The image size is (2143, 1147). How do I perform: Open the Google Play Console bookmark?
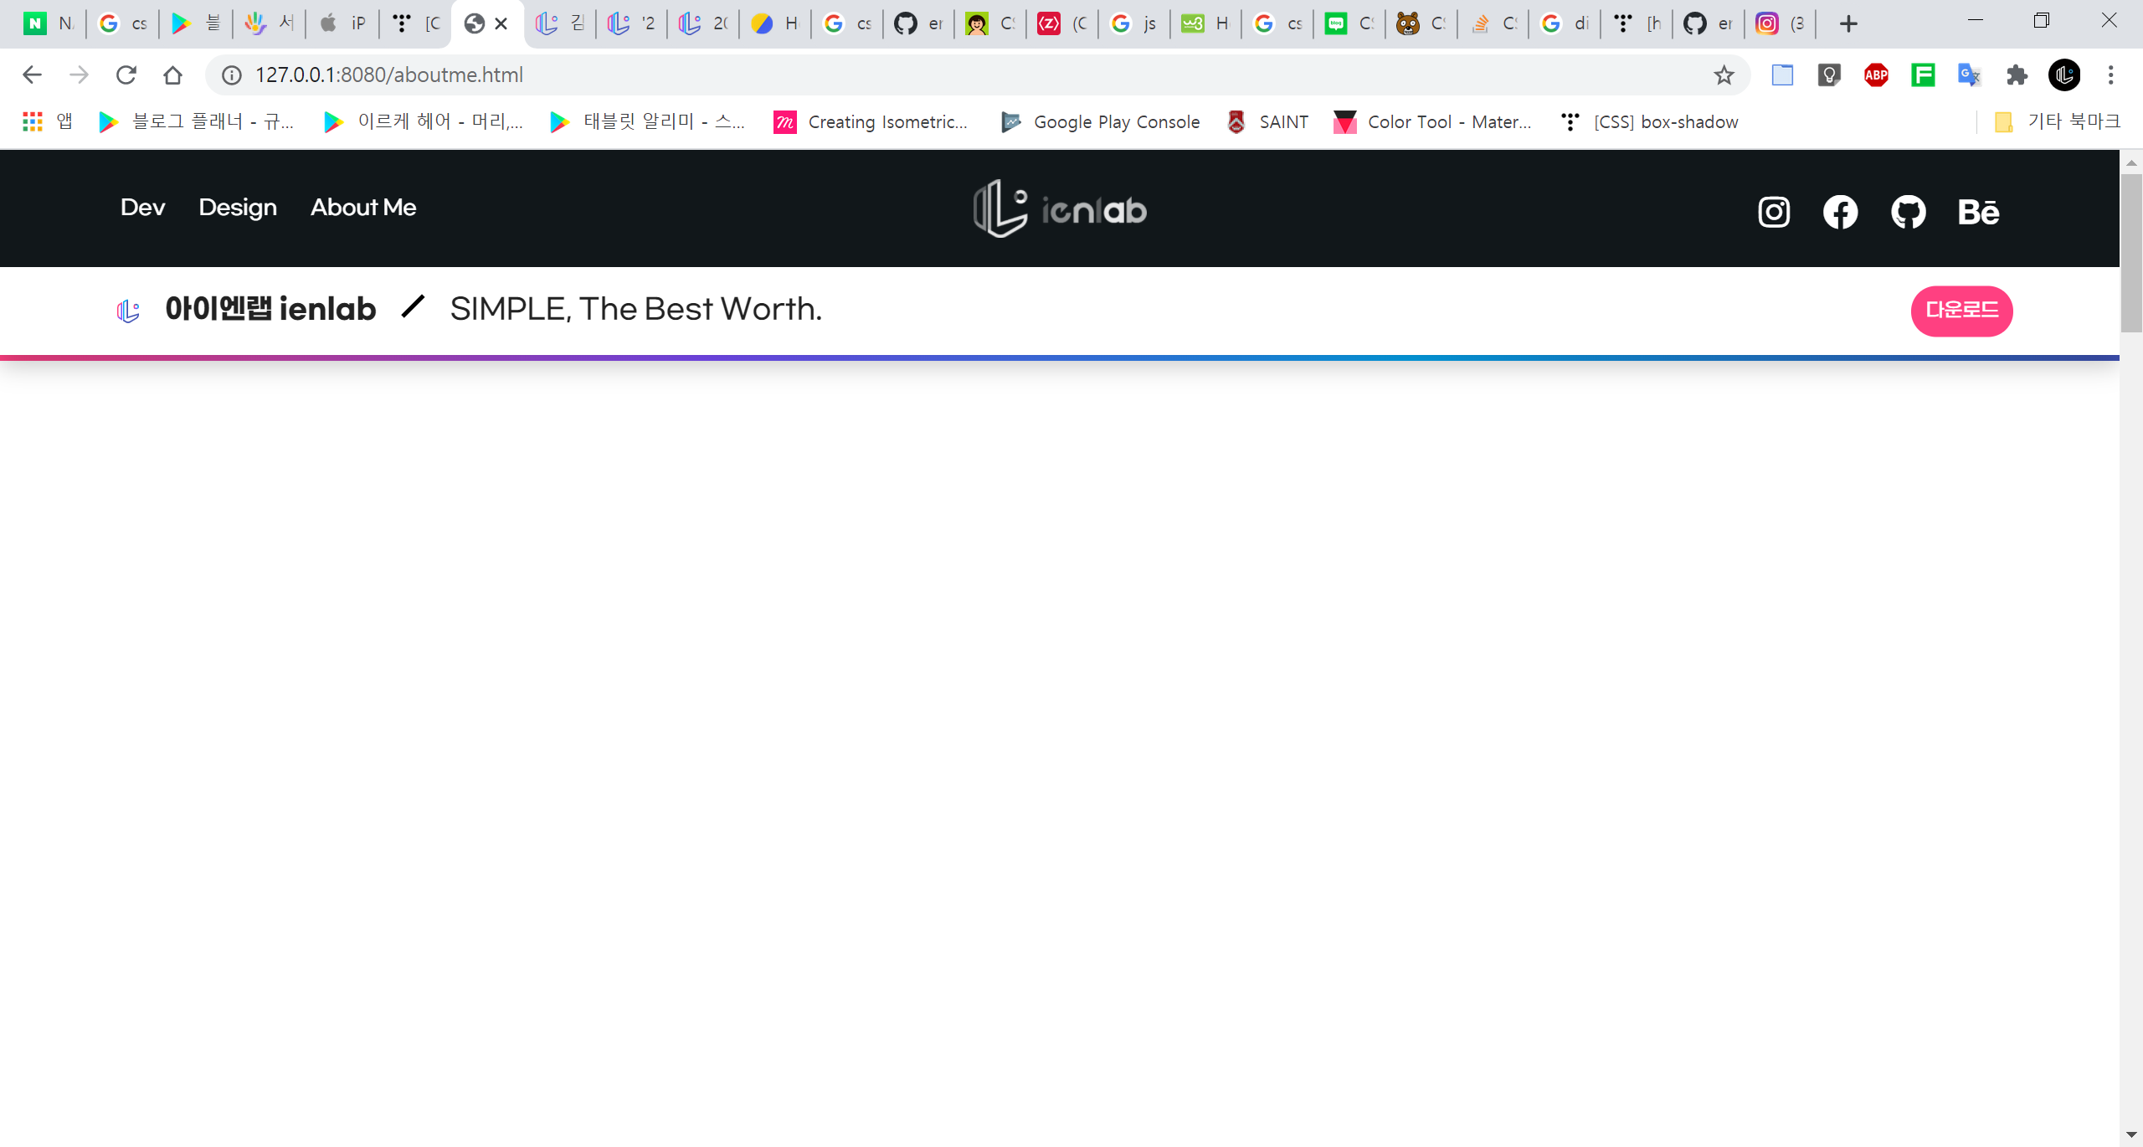(x=1101, y=122)
